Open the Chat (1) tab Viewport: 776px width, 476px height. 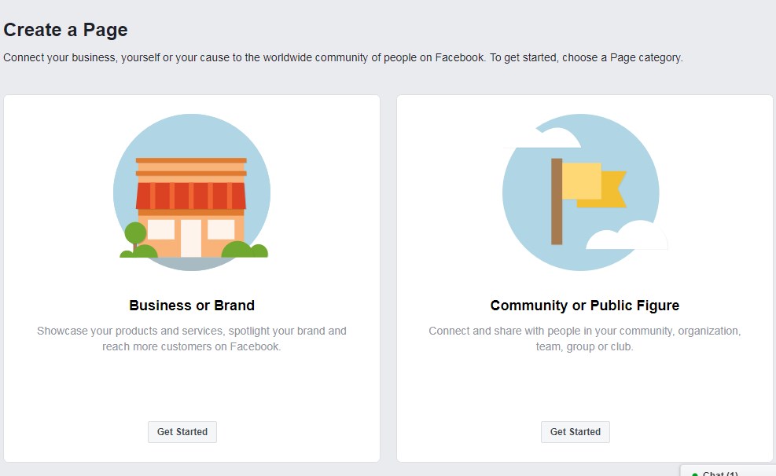coord(720,474)
